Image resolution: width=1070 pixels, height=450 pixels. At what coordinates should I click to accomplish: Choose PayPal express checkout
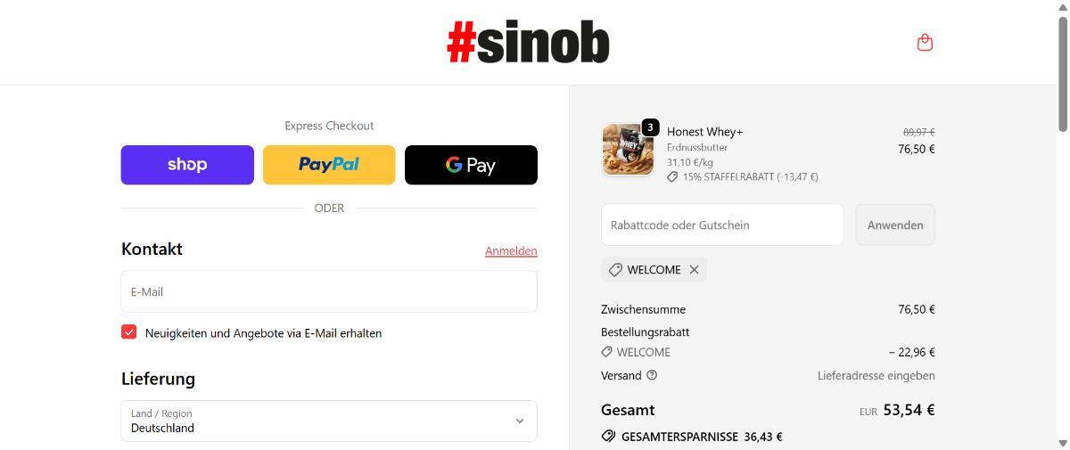coord(329,165)
